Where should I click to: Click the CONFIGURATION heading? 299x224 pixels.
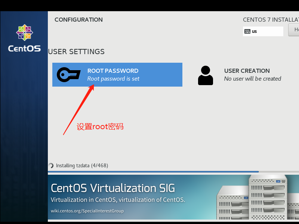[78, 20]
